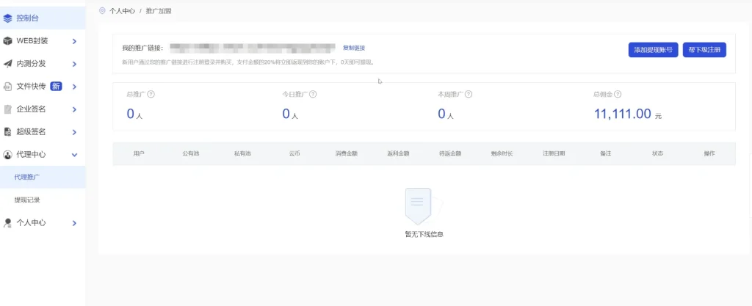
Task: Click the 添加提现账号 button
Action: [653, 50]
